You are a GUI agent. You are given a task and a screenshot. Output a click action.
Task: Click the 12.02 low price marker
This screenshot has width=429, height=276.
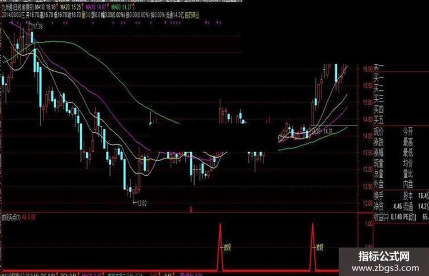click(x=141, y=203)
